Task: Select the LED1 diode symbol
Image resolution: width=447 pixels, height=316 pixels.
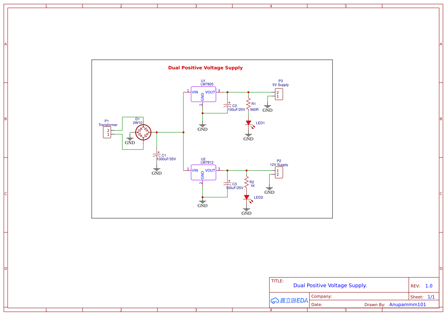Action: coord(249,122)
